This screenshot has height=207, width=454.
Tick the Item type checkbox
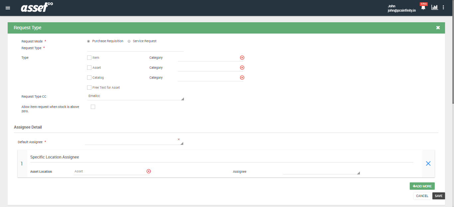point(89,57)
